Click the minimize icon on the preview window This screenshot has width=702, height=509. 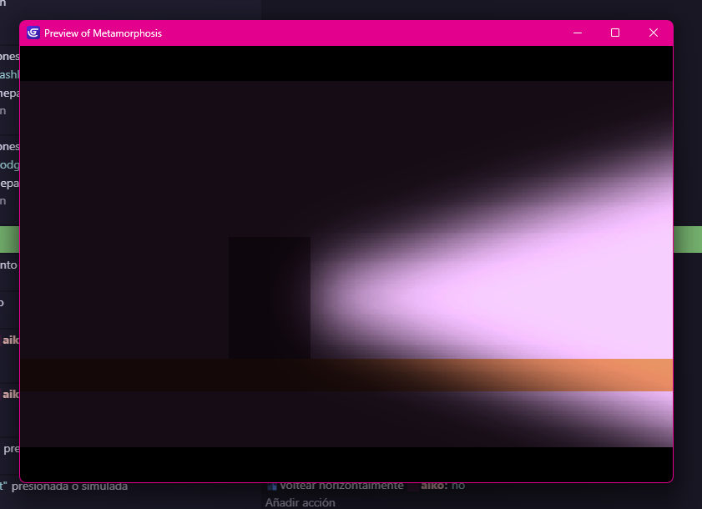[x=578, y=33]
